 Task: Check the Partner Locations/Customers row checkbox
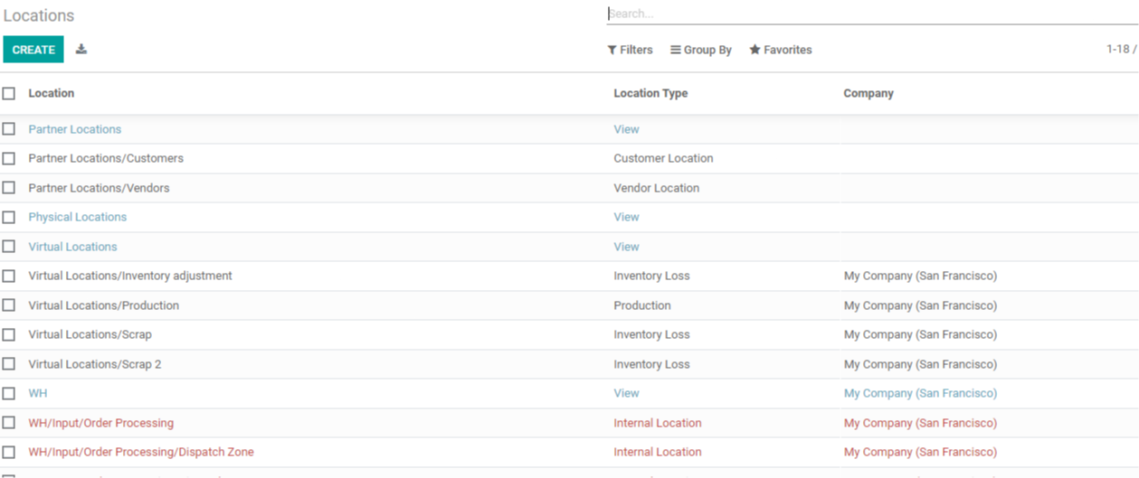(9, 158)
